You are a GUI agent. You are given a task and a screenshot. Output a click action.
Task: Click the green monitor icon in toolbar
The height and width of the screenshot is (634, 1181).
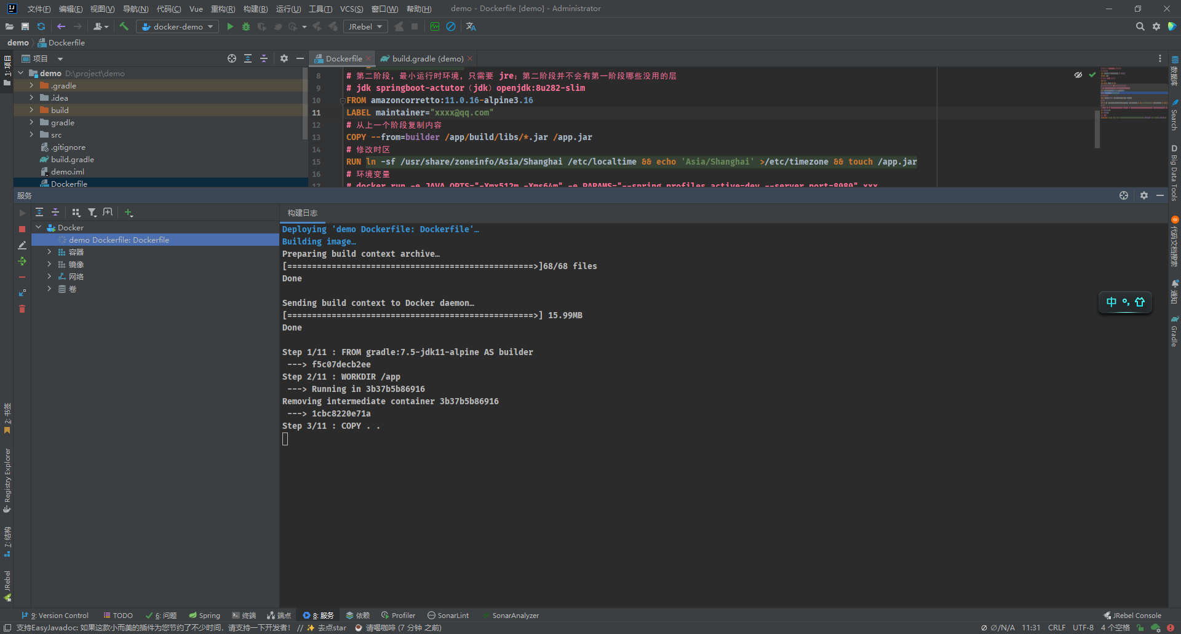[x=435, y=26]
